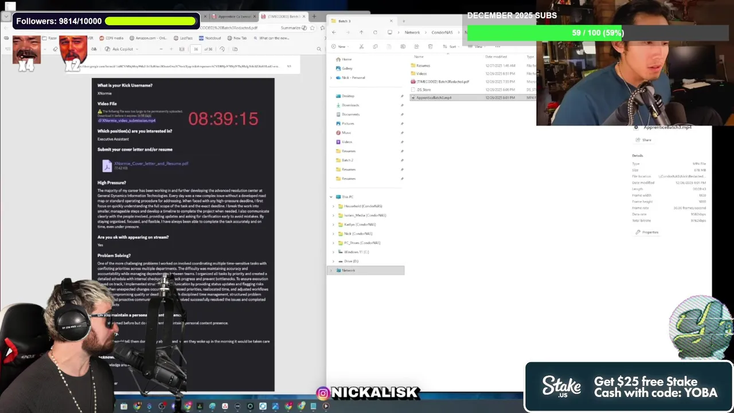Screen dimensions: 734x413
Task: Click the Fit to width icon in PDF toolbar
Action: [182, 49]
